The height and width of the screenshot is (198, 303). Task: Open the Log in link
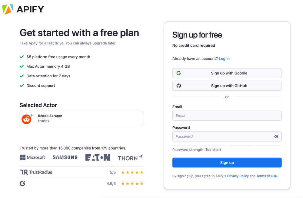tap(224, 59)
